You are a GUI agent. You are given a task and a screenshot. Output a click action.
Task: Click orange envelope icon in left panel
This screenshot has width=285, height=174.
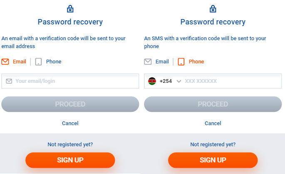(5, 62)
